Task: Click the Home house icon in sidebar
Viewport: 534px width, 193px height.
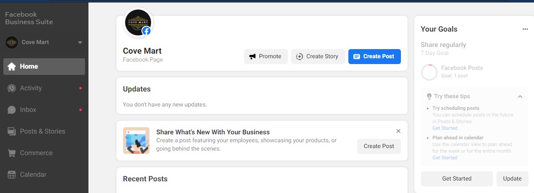Action: pos(12,67)
